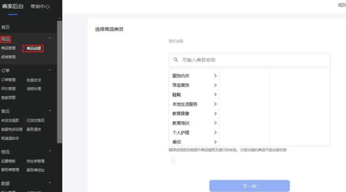
Task: Collapse the 订单 section chevron
Action: (x=50, y=70)
